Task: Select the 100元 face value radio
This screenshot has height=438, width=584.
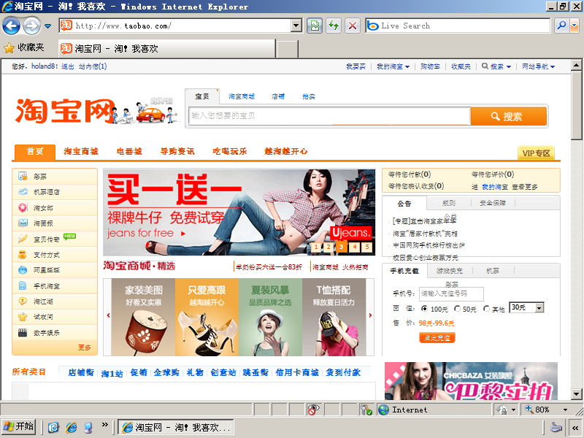Action: pos(424,309)
